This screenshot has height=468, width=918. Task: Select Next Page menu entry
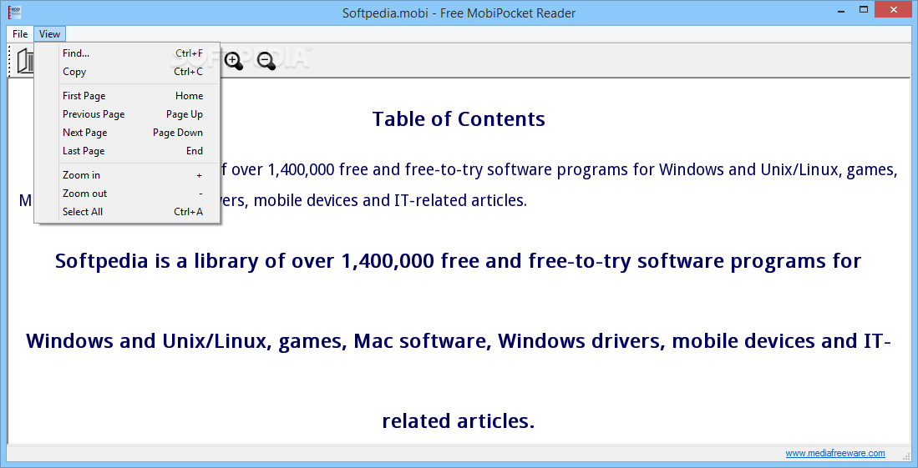pos(127,132)
